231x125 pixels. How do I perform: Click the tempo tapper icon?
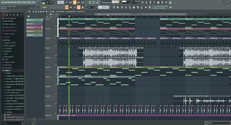coord(142,7)
